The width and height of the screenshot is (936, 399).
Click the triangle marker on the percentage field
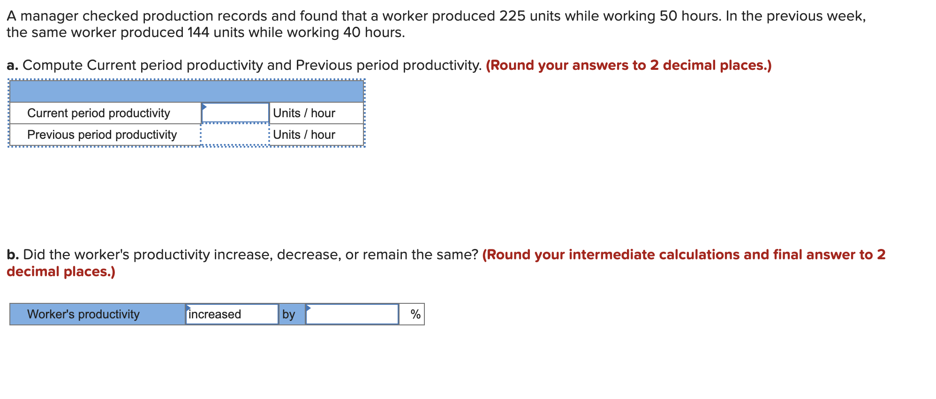click(x=309, y=307)
